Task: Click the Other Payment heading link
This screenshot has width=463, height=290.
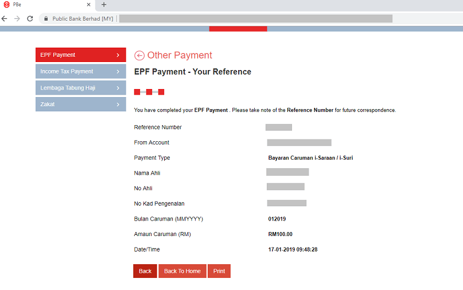Action: (180, 55)
